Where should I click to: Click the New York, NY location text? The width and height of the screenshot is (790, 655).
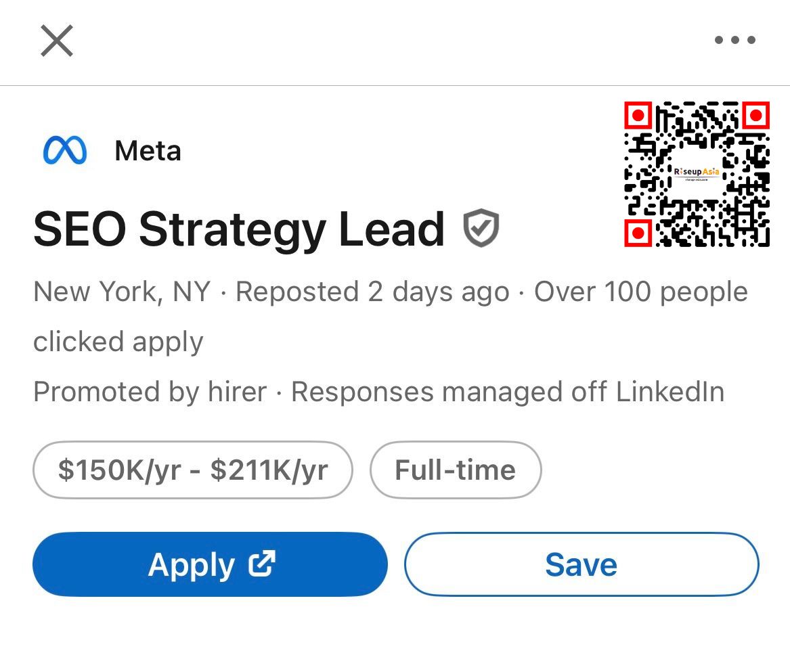point(122,292)
